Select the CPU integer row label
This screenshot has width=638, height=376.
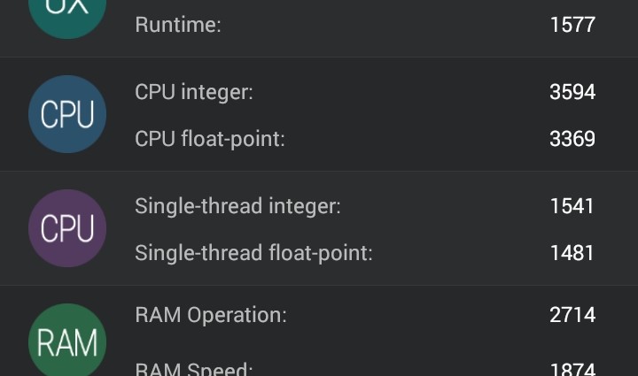point(193,92)
